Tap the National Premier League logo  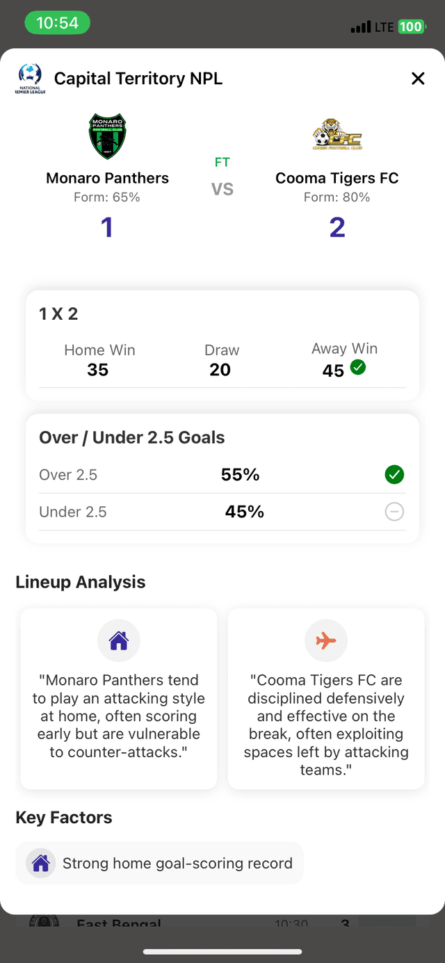pos(29,79)
